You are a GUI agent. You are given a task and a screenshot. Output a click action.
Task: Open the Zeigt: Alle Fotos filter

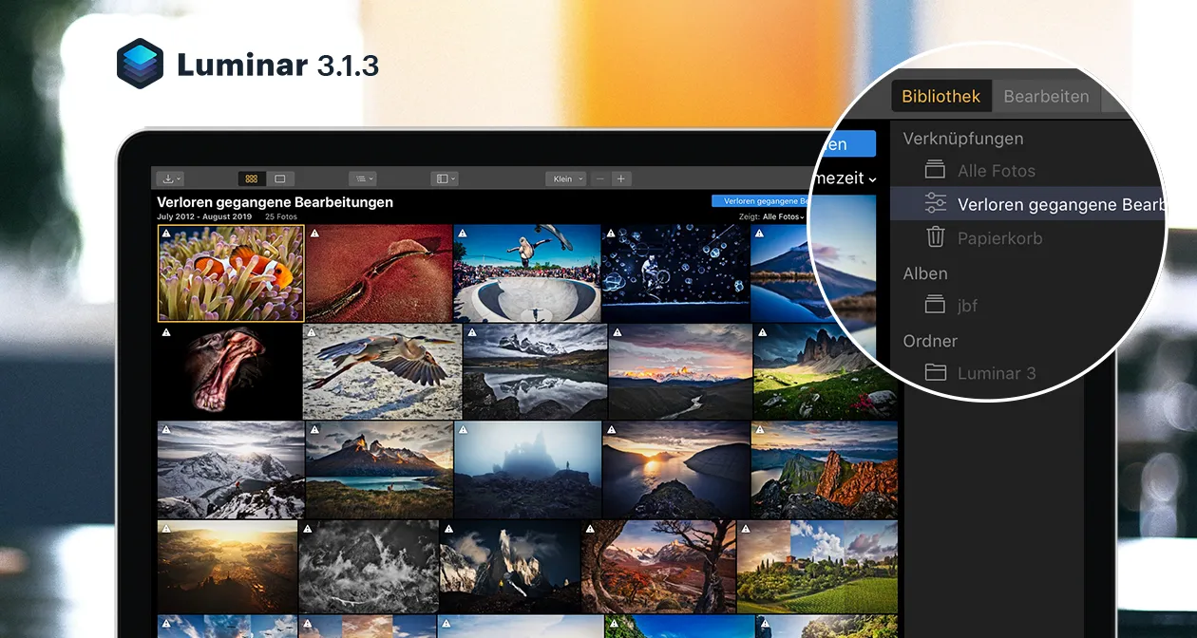click(x=771, y=217)
